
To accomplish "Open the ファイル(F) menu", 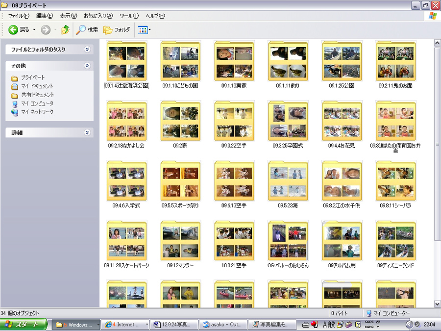I will click(19, 16).
